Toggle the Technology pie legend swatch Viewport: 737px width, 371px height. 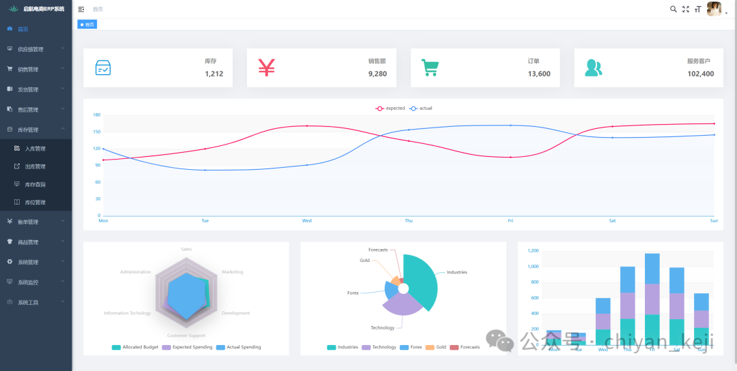(x=368, y=347)
